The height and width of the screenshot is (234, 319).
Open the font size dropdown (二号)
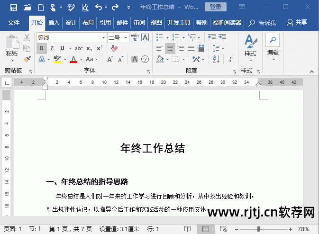pyautogui.click(x=126, y=37)
